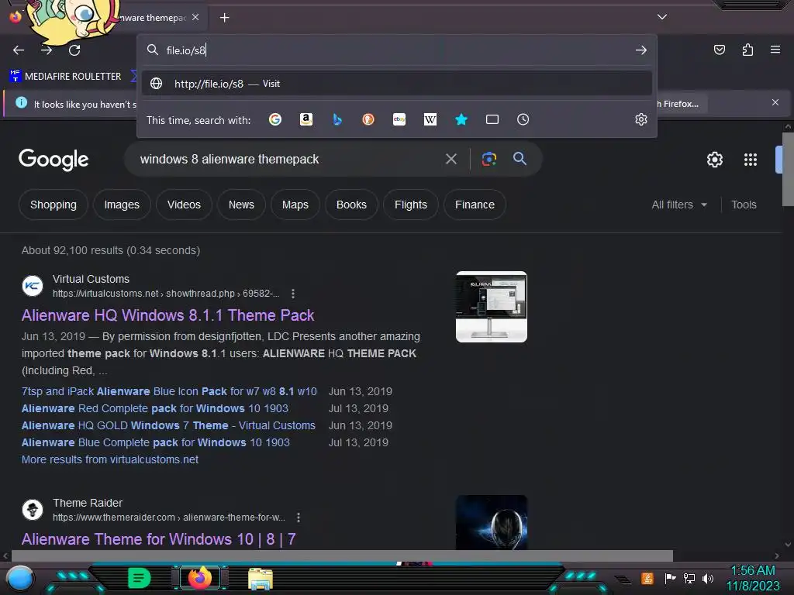794x595 pixels.
Task: Click the Theme Raider alien head thumbnail
Action: click(x=491, y=523)
